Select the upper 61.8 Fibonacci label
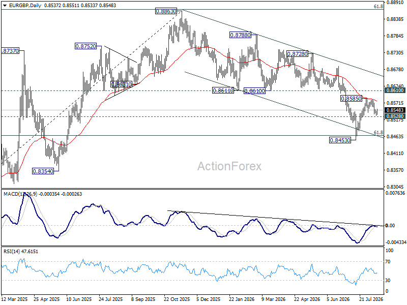 (378, 7)
